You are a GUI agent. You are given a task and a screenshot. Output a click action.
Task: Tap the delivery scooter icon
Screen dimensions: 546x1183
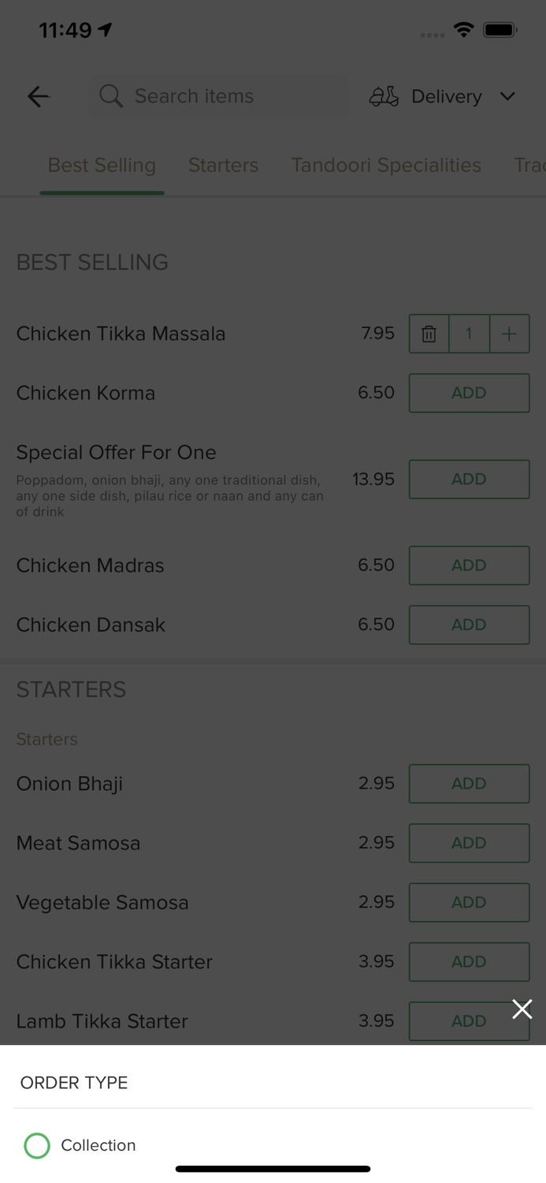(x=383, y=96)
